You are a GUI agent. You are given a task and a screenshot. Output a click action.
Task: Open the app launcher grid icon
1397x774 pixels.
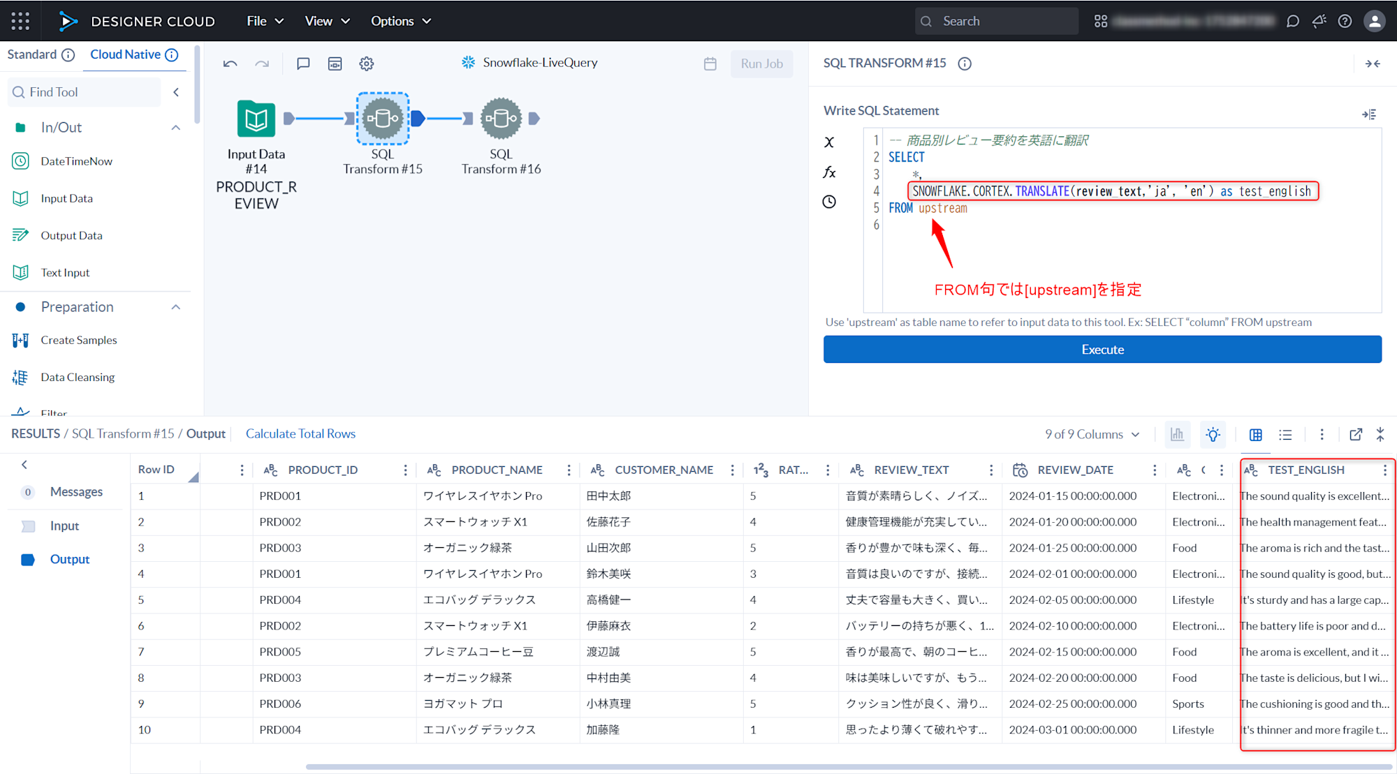coord(20,21)
